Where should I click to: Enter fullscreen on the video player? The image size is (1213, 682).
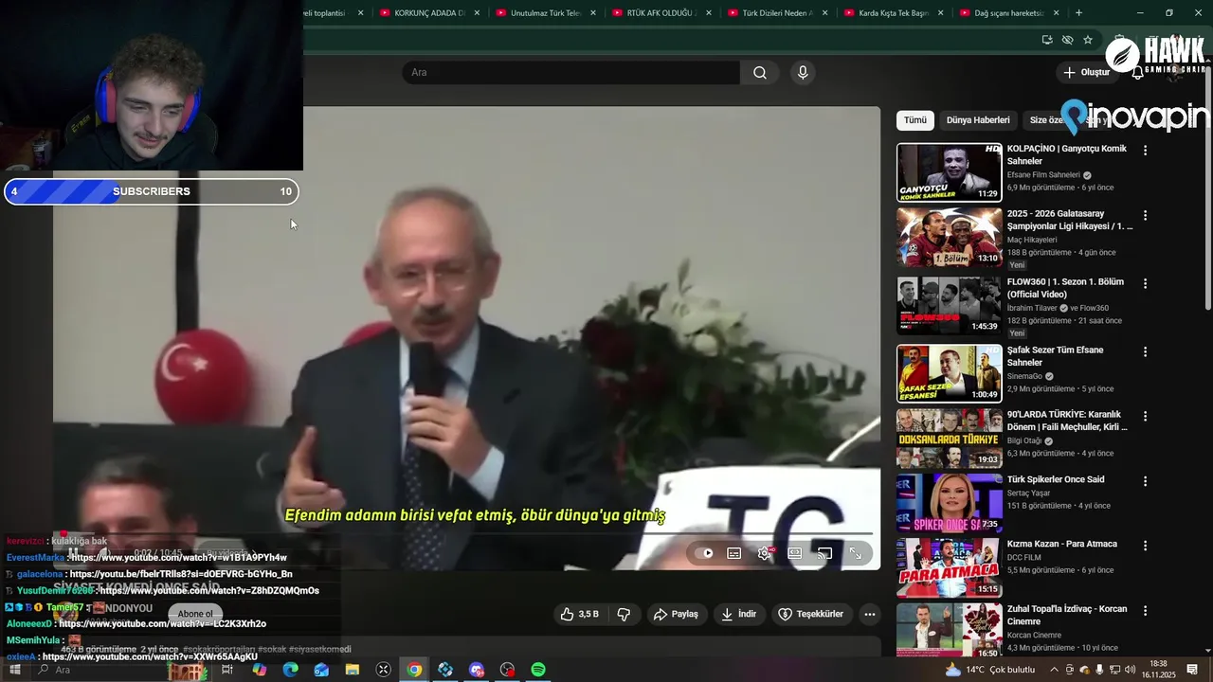(855, 553)
